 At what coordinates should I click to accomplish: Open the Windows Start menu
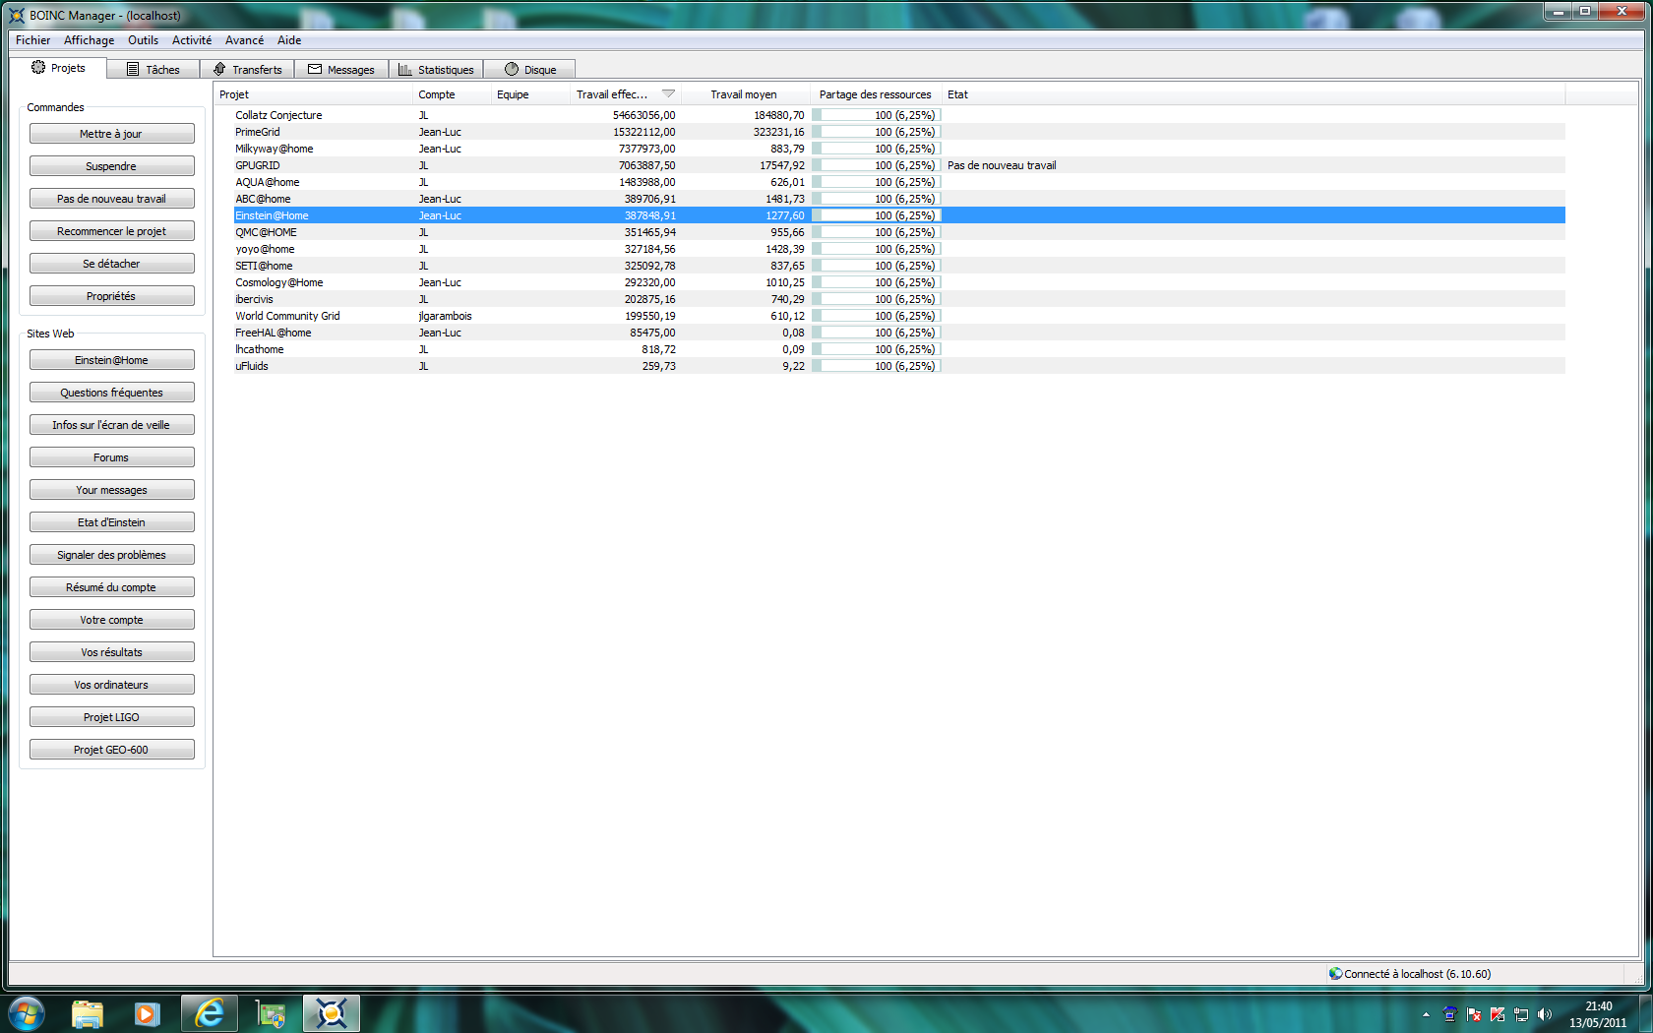(26, 1013)
